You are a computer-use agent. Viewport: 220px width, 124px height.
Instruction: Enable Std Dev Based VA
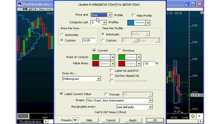(112, 76)
